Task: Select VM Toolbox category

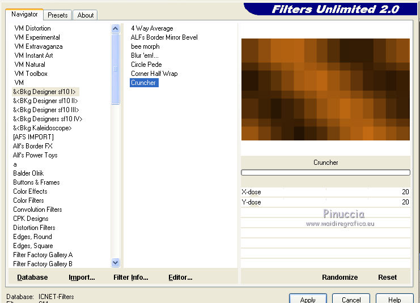Action: (x=31, y=74)
